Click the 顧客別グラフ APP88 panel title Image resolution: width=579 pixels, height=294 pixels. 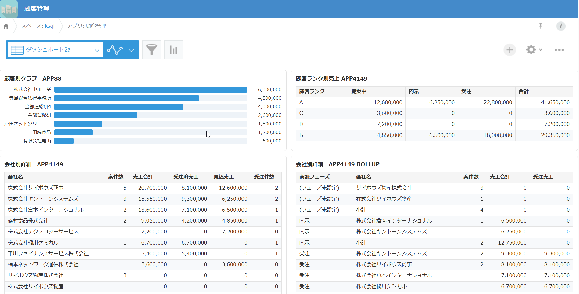tap(33, 78)
